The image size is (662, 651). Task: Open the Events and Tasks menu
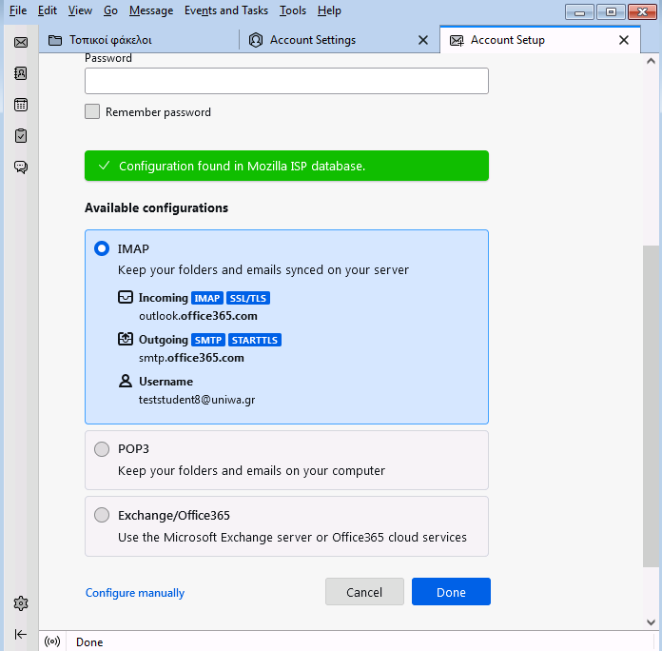pos(226,10)
